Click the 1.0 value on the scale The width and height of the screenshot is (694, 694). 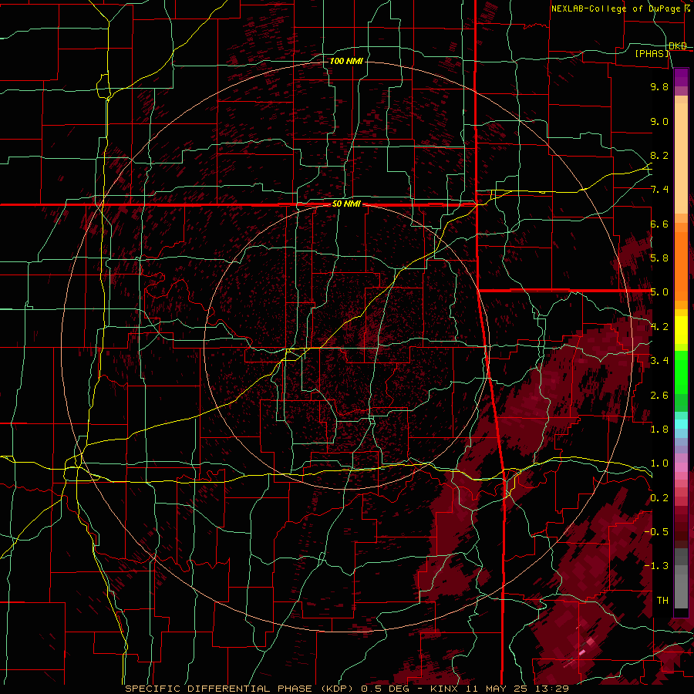(x=659, y=463)
